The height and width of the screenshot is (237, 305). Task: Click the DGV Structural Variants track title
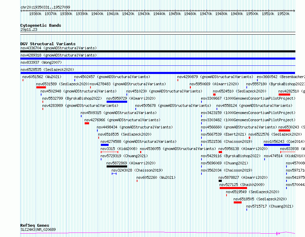coord(48,44)
